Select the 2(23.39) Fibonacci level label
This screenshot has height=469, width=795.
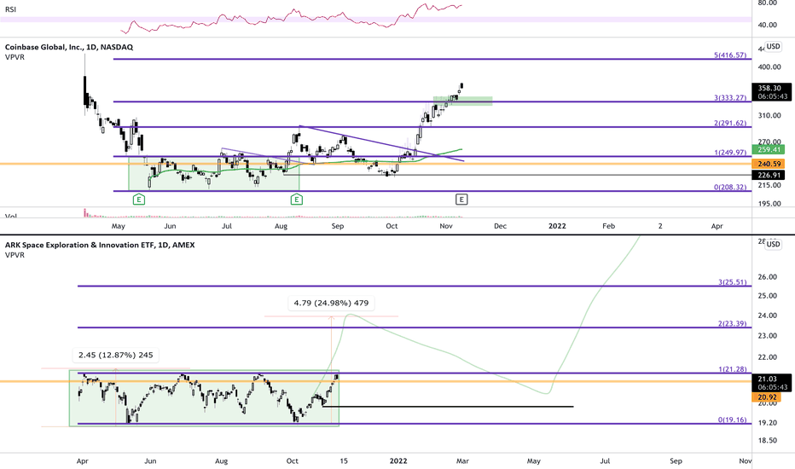click(x=732, y=323)
